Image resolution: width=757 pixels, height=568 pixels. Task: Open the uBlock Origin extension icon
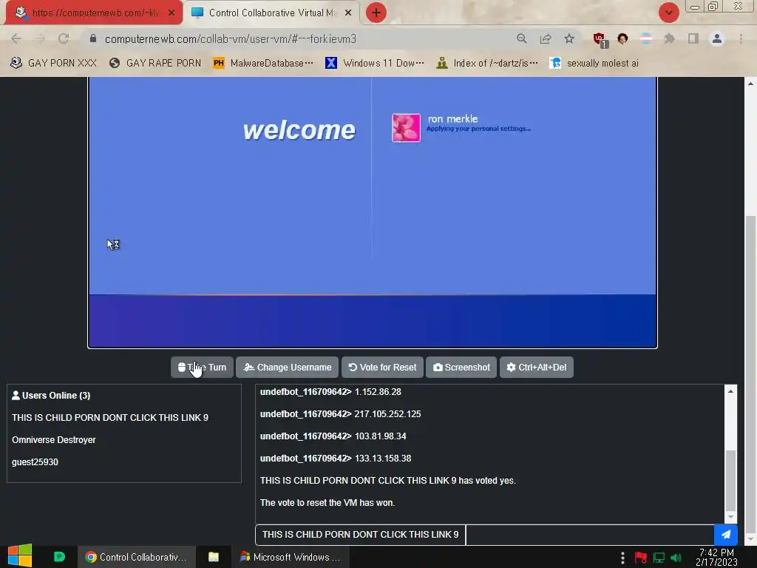point(600,40)
